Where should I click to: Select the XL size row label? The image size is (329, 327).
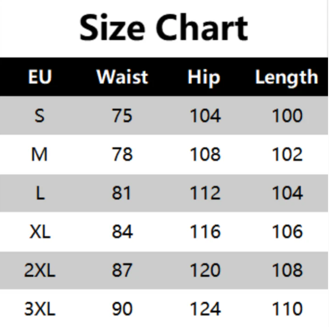coord(40,232)
